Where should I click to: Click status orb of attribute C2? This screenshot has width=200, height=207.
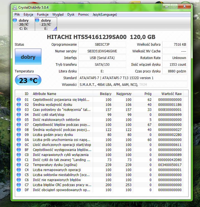tap(19, 165)
